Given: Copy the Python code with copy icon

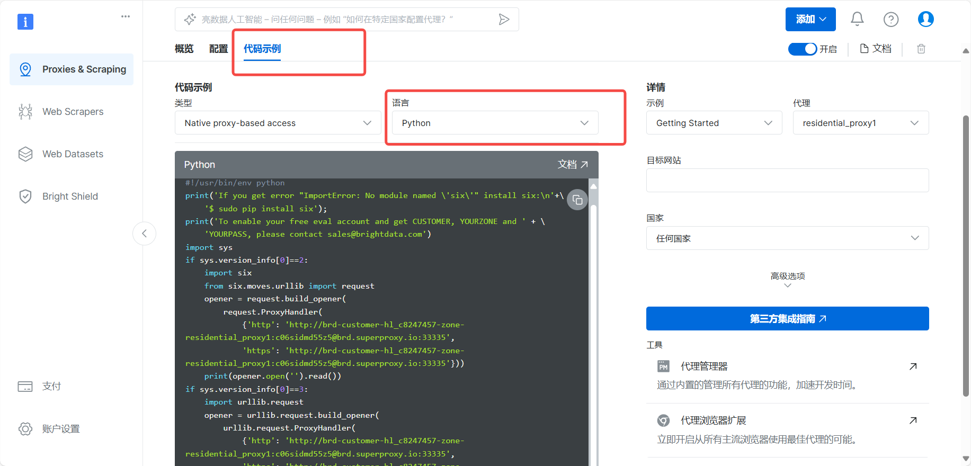Looking at the screenshot, I should point(577,200).
